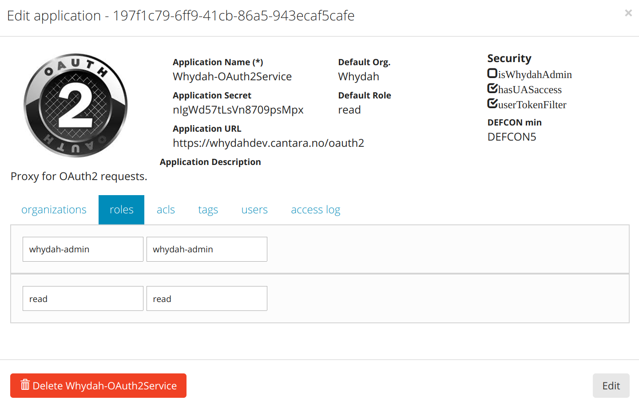
Task: Click the Edit button
Action: [x=611, y=386]
